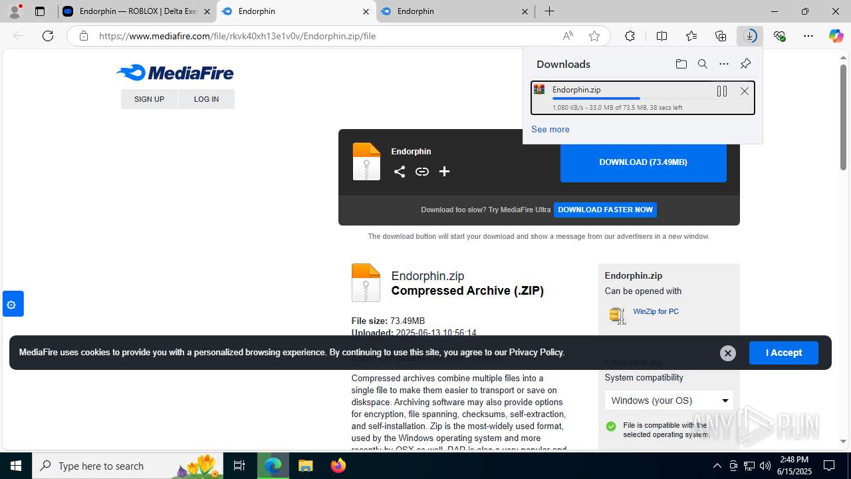Open WinZip for PC link

coord(656,311)
